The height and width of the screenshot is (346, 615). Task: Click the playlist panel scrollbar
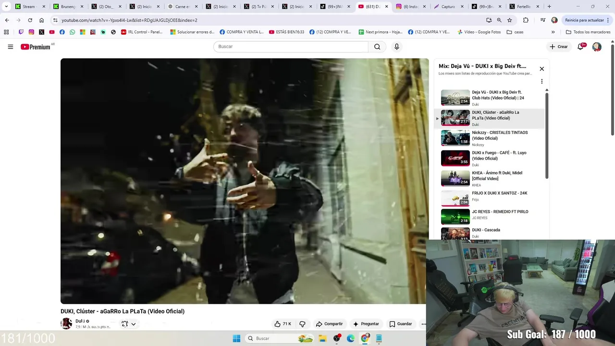547,136
